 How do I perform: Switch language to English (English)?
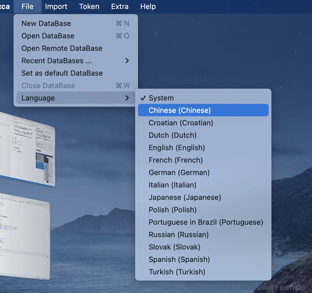[x=203, y=148]
